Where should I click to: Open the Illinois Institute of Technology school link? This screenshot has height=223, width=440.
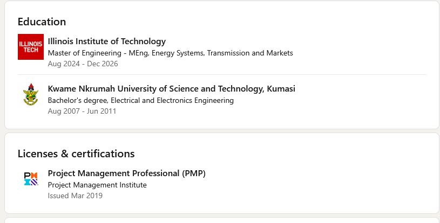pyautogui.click(x=106, y=41)
